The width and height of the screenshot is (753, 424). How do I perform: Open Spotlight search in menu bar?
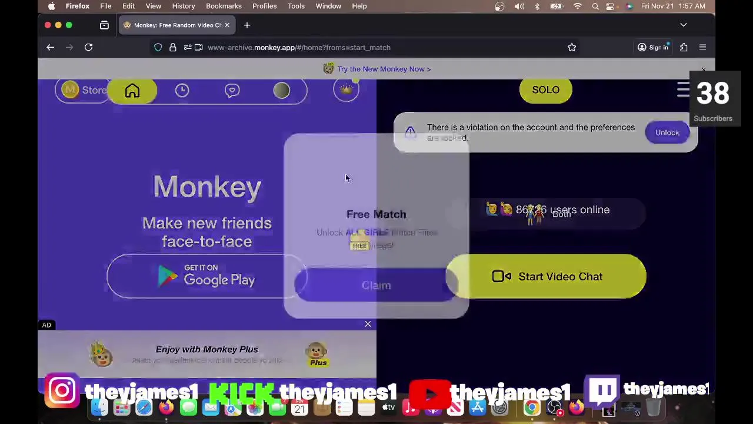595,6
